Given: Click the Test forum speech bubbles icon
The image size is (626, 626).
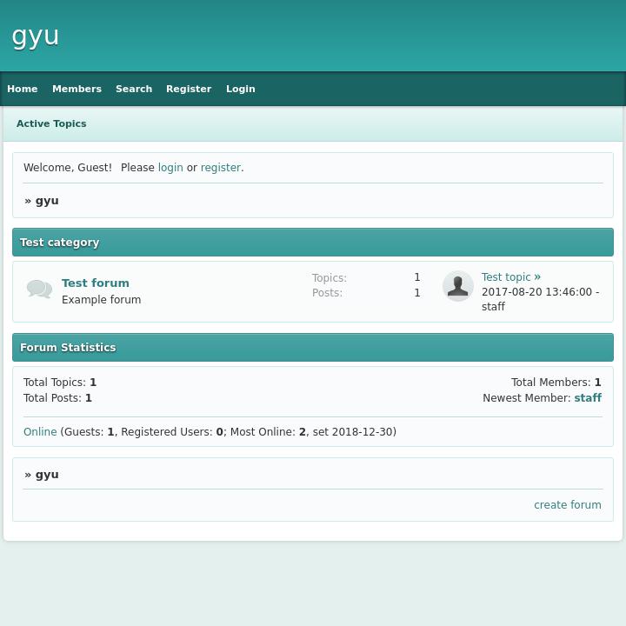Looking at the screenshot, I should point(39,290).
